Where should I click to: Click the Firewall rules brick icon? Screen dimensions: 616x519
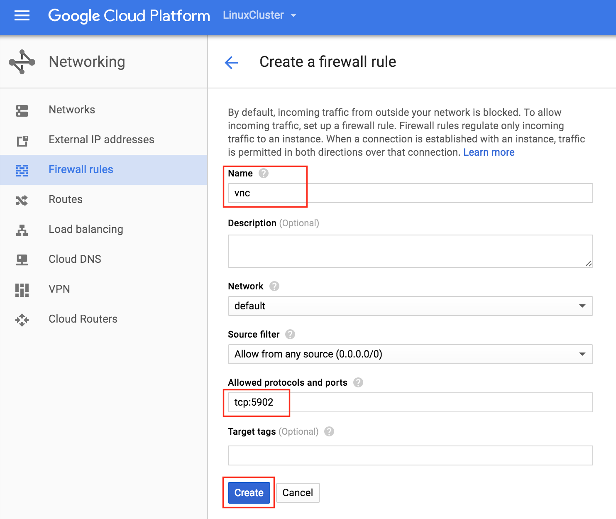(22, 170)
